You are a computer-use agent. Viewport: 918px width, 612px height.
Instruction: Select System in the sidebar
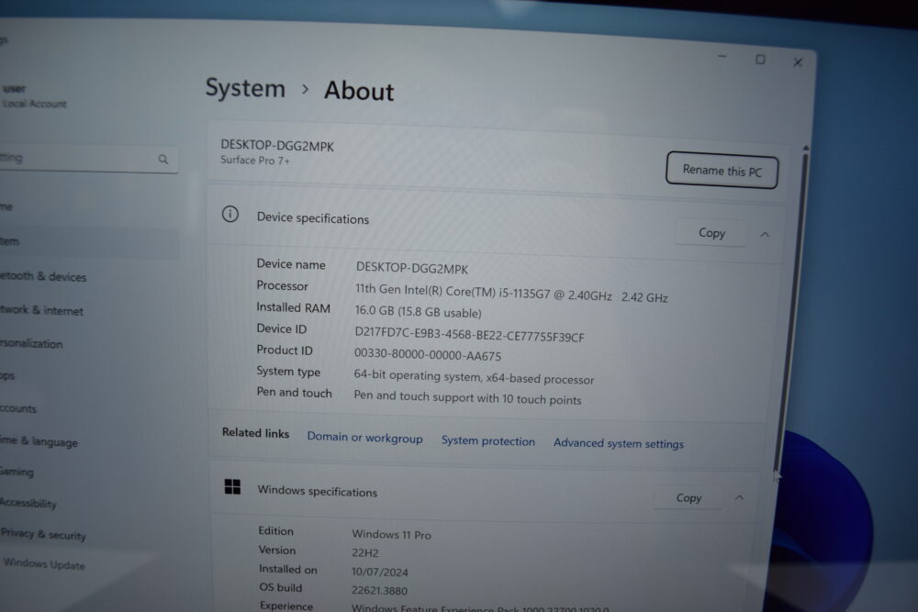88,241
